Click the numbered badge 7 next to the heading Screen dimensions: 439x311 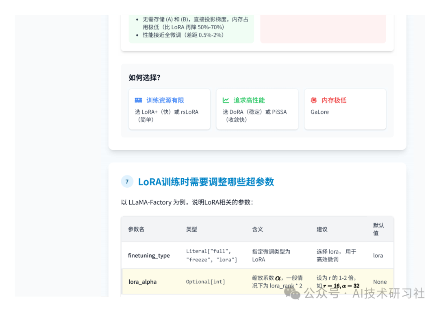[x=127, y=182]
